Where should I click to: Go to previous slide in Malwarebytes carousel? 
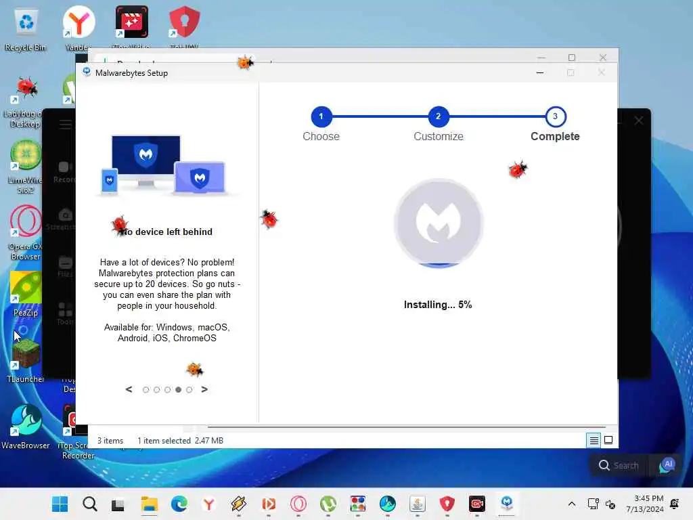click(129, 389)
